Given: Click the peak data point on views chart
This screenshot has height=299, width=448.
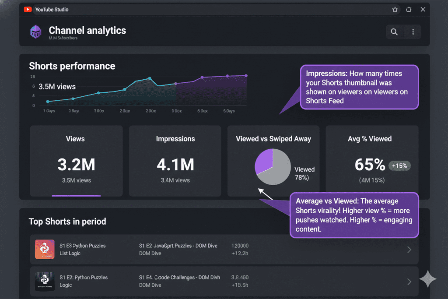Looking at the screenshot, I should point(150,79).
